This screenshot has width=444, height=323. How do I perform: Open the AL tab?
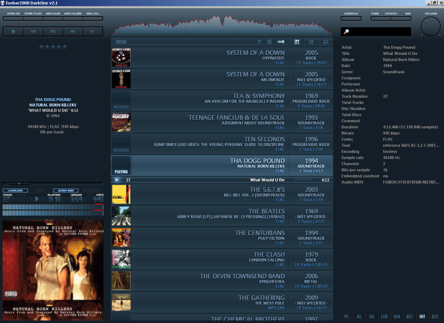pos(359,317)
